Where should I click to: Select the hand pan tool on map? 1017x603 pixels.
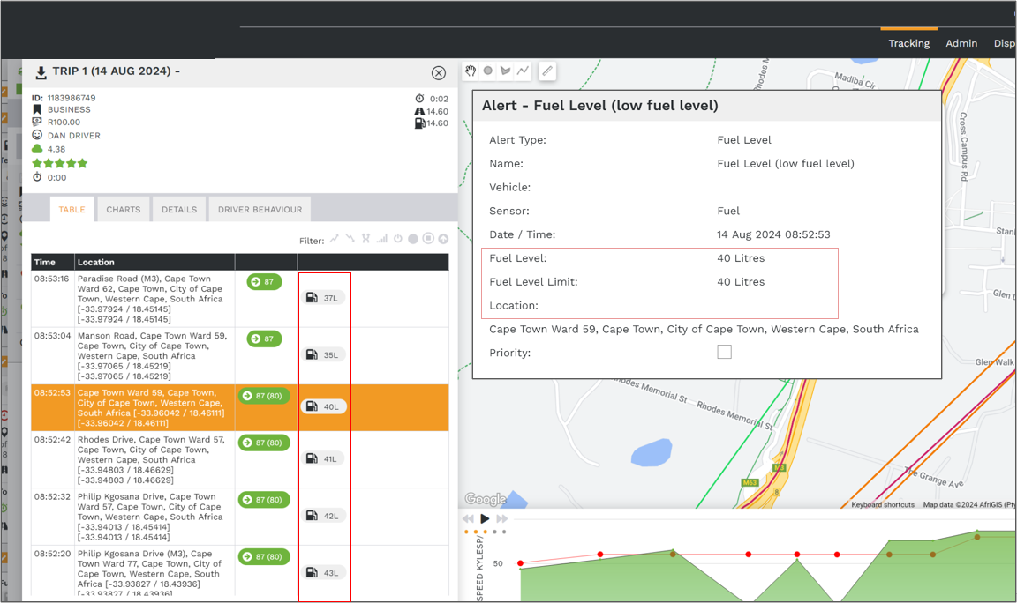pos(471,71)
